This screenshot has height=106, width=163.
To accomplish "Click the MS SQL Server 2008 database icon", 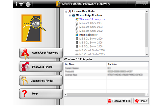I will (x=77, y=47).
